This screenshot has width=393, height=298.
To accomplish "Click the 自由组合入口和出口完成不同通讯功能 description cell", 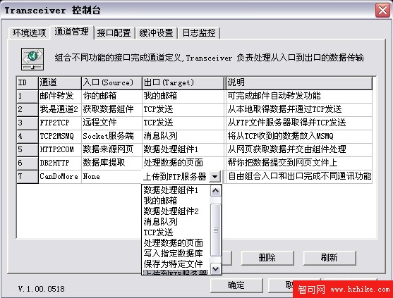I will point(299,177).
